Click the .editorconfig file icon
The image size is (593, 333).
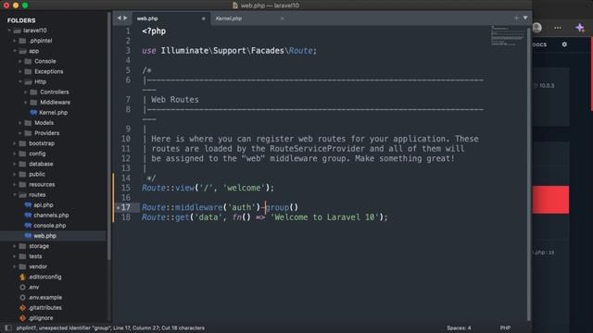pyautogui.click(x=22, y=277)
